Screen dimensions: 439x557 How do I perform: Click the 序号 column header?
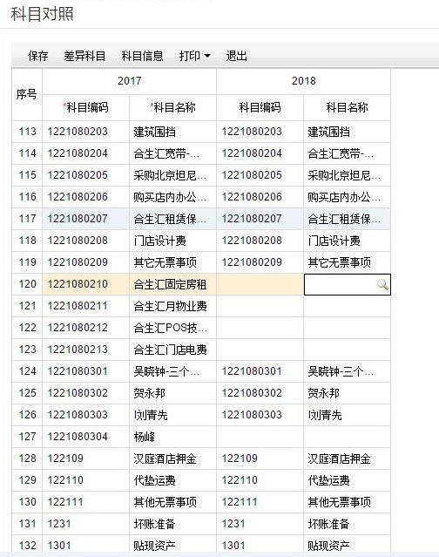pyautogui.click(x=27, y=94)
